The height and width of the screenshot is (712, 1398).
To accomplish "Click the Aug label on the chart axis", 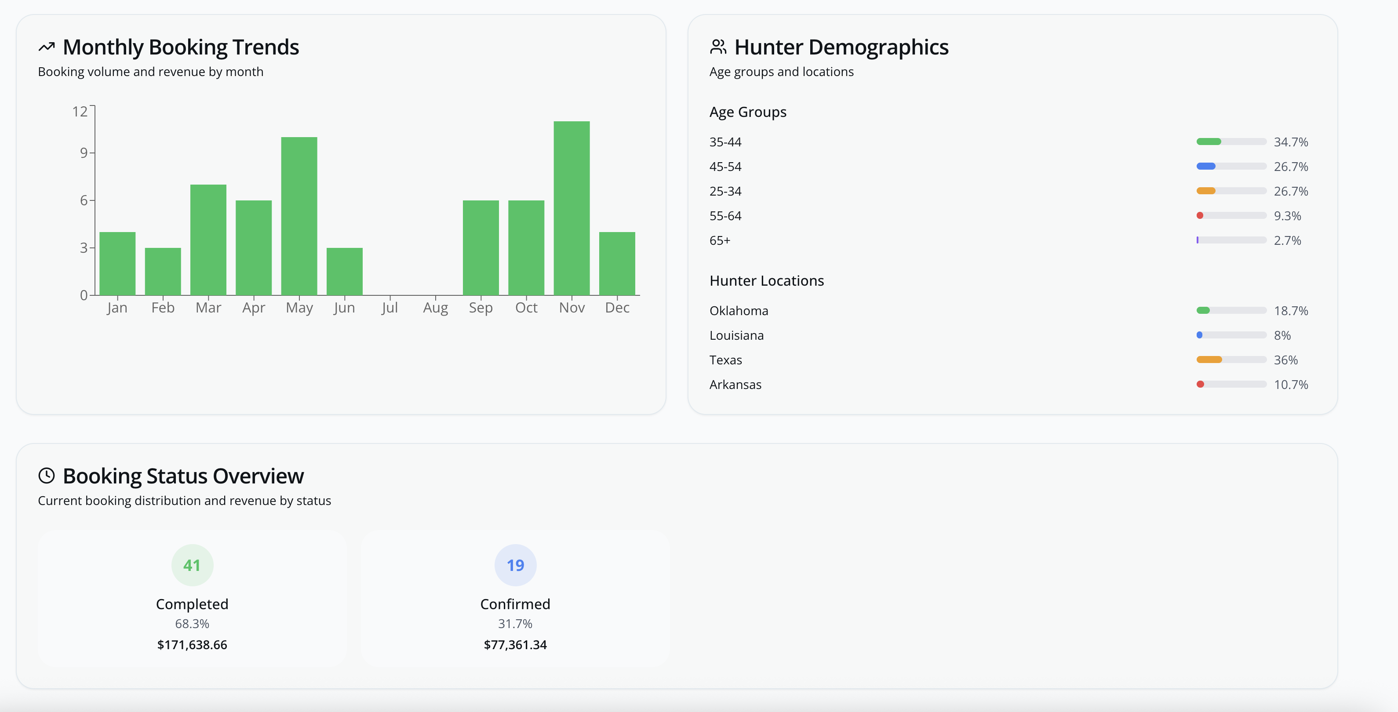I will [435, 308].
